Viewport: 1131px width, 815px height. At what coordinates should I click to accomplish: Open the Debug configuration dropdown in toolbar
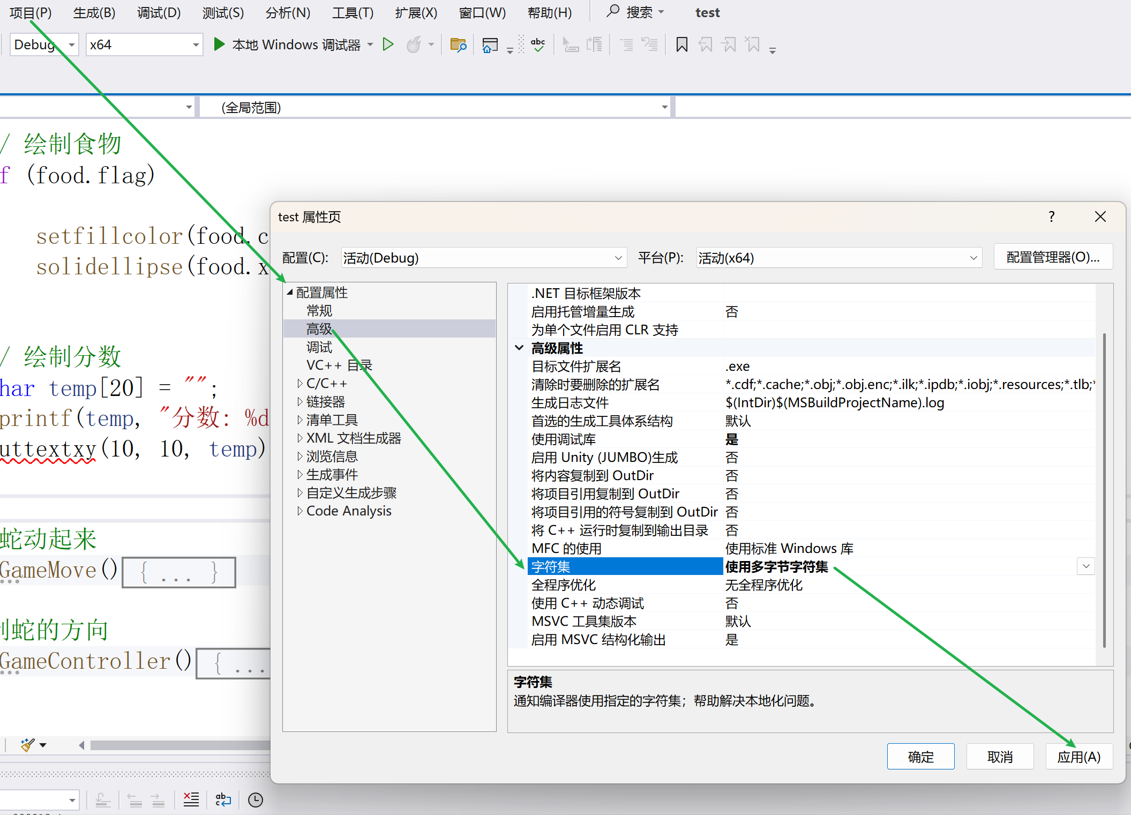pos(44,44)
